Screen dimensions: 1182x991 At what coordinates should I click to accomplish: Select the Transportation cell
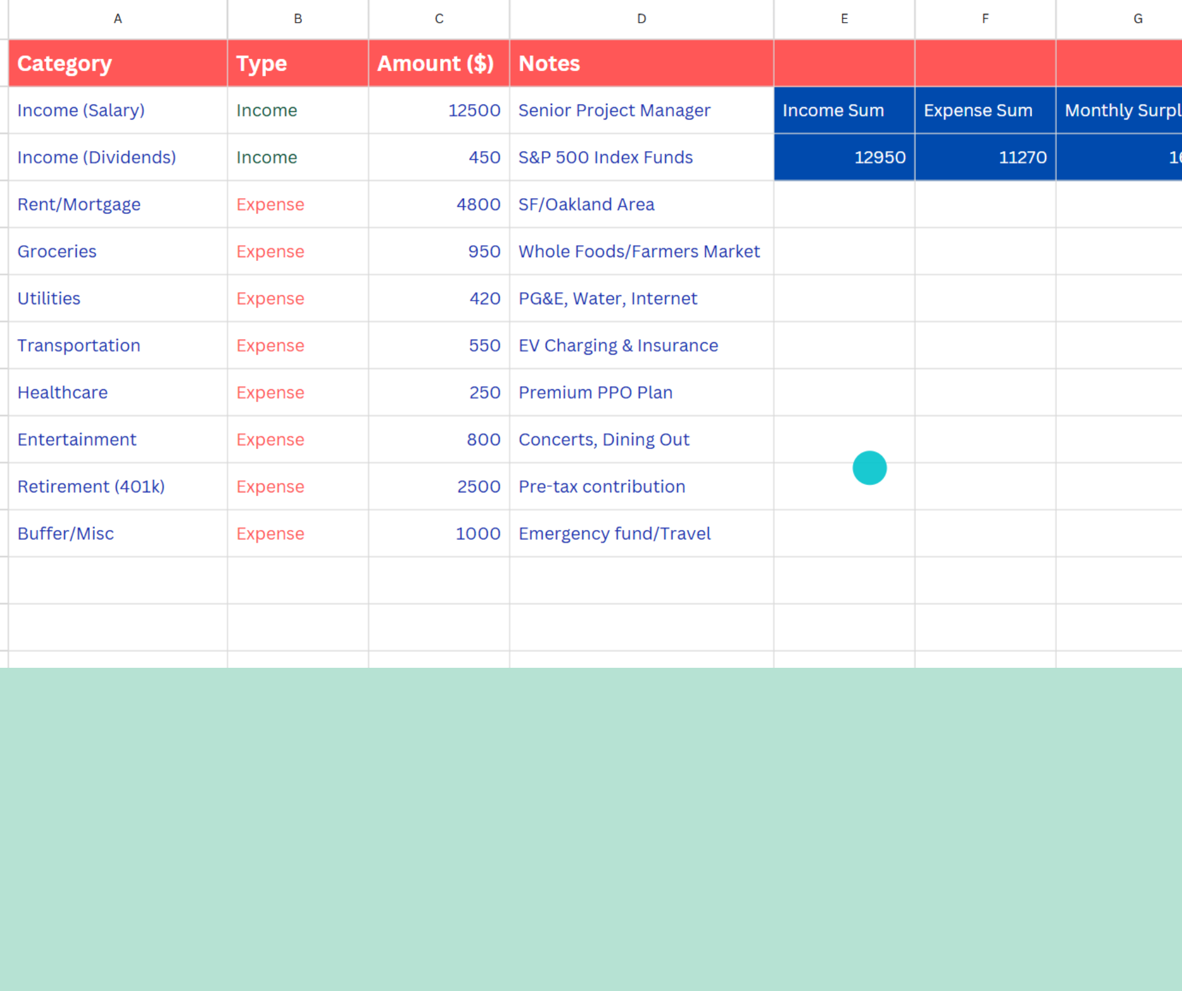coord(118,345)
